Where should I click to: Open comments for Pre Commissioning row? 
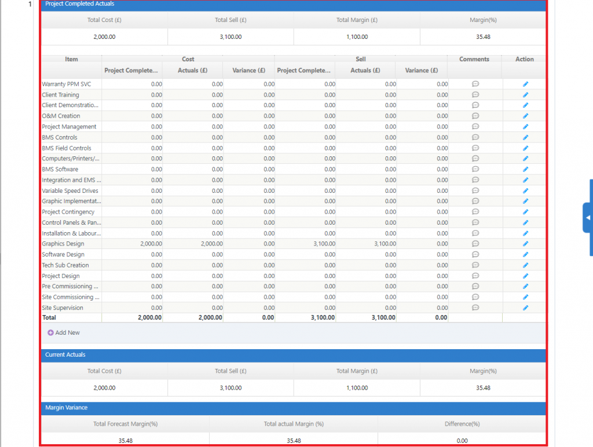click(x=475, y=286)
